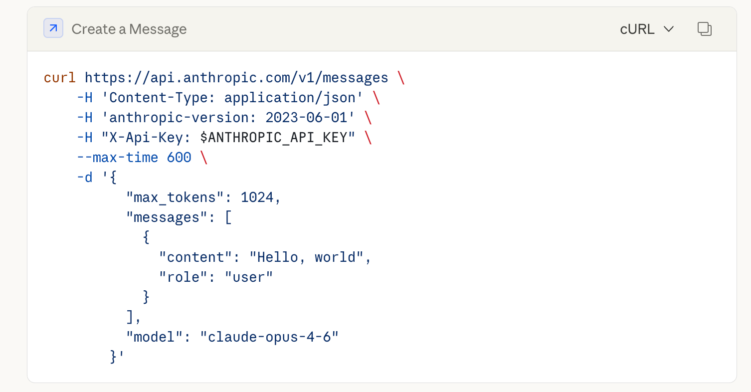Click the api.anthropic.com messages URL
Screen dimensions: 751x392
coord(236,78)
